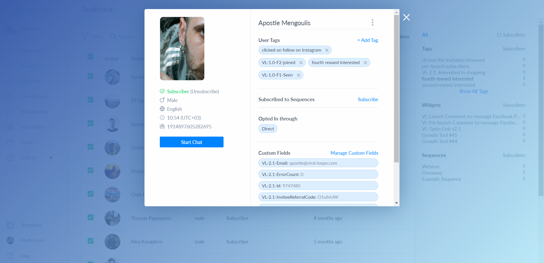This screenshot has height=263, width=544.
Task: Click Apostle's profile photo in the modal
Action: pyautogui.click(x=182, y=48)
